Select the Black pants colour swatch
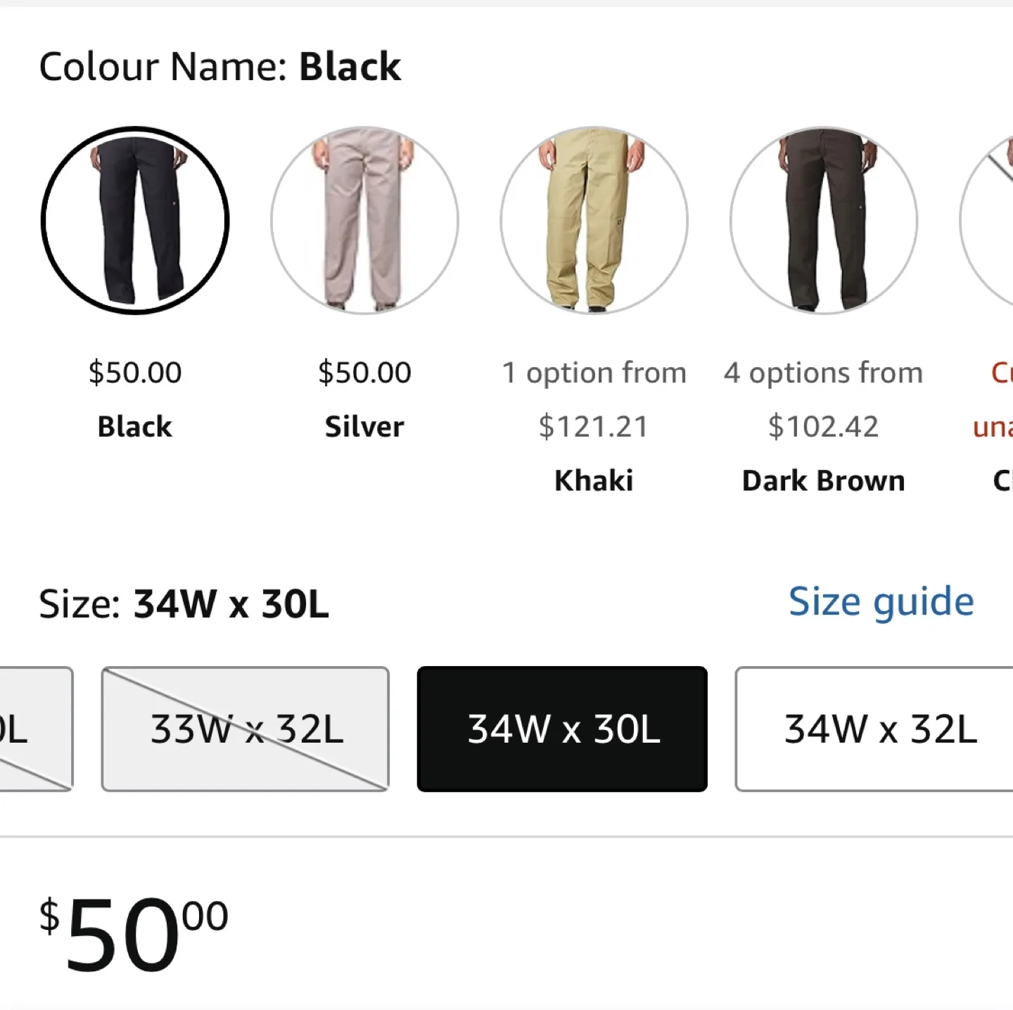The width and height of the screenshot is (1013, 1010). click(135, 220)
